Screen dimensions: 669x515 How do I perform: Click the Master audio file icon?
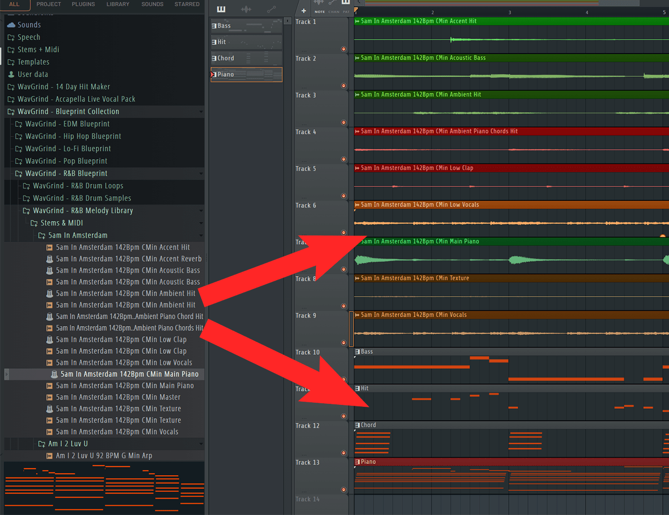pyautogui.click(x=49, y=398)
